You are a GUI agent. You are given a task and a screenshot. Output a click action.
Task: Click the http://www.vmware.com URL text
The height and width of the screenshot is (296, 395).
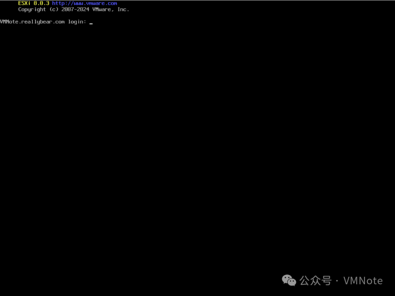click(84, 3)
